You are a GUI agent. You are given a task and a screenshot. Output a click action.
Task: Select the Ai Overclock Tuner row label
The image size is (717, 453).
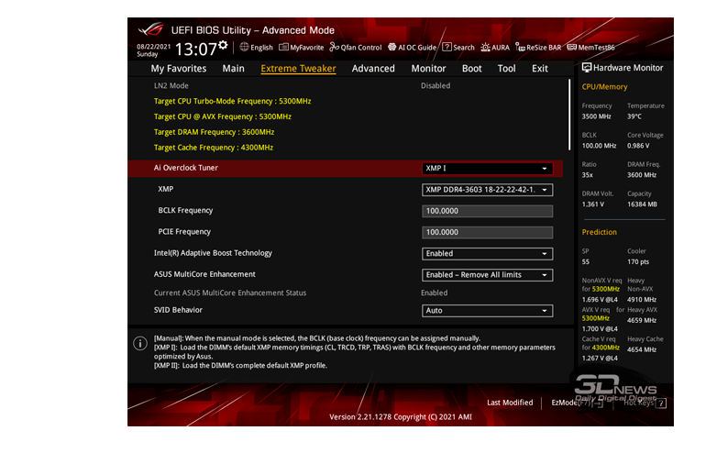(x=185, y=168)
